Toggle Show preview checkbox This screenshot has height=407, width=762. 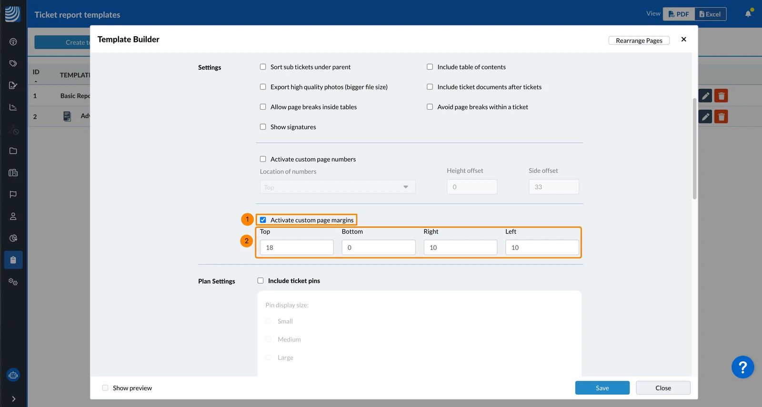pyautogui.click(x=105, y=388)
